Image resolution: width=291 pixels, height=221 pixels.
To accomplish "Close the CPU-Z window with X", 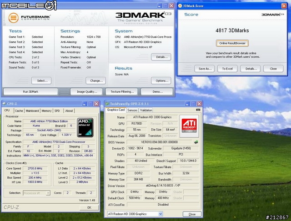I will 96,104.
